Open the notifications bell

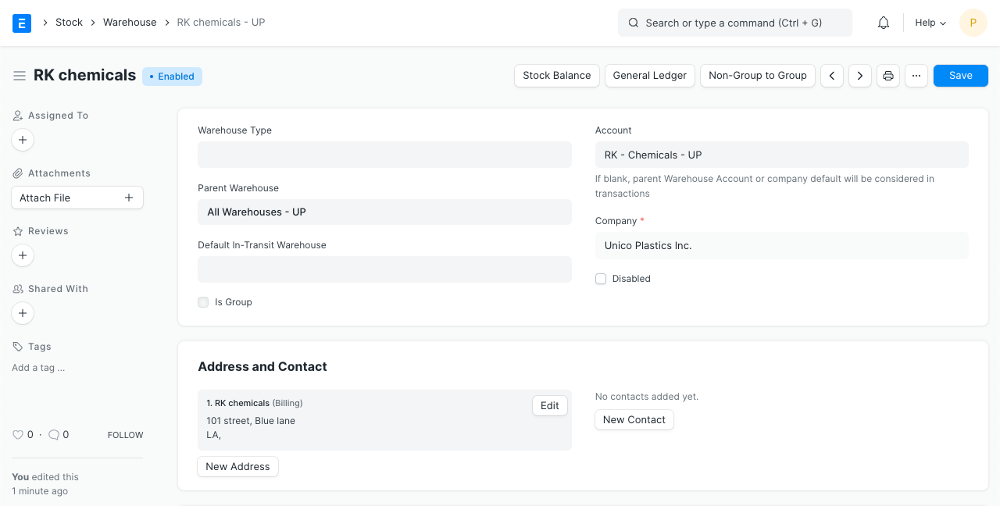click(884, 23)
